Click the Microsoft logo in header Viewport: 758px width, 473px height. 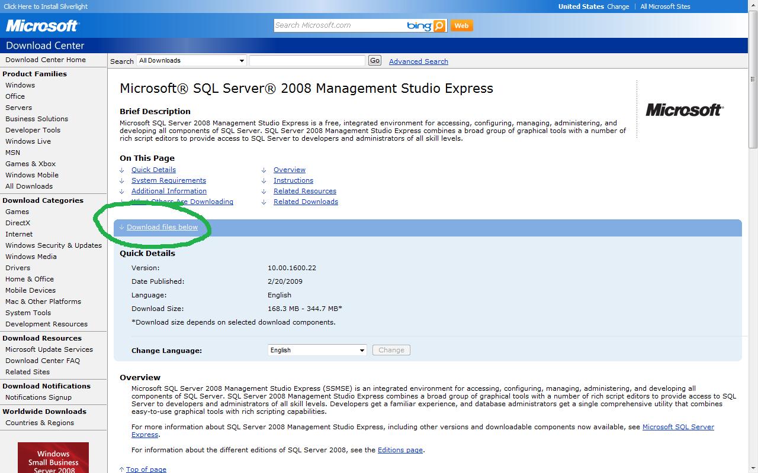click(x=42, y=25)
